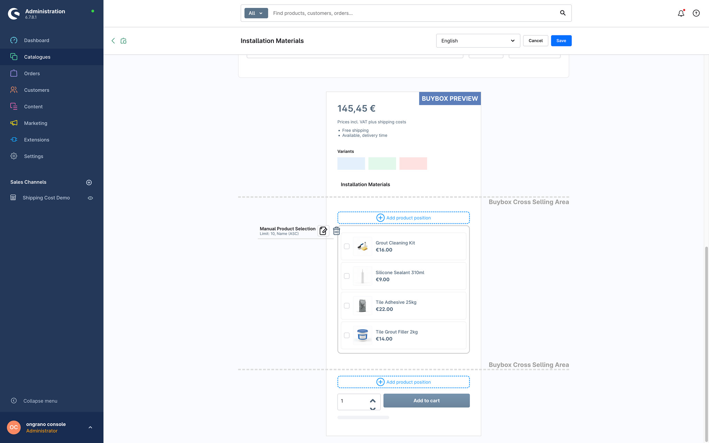Decrease quantity with down arrow
709x443 pixels.
pos(373,409)
